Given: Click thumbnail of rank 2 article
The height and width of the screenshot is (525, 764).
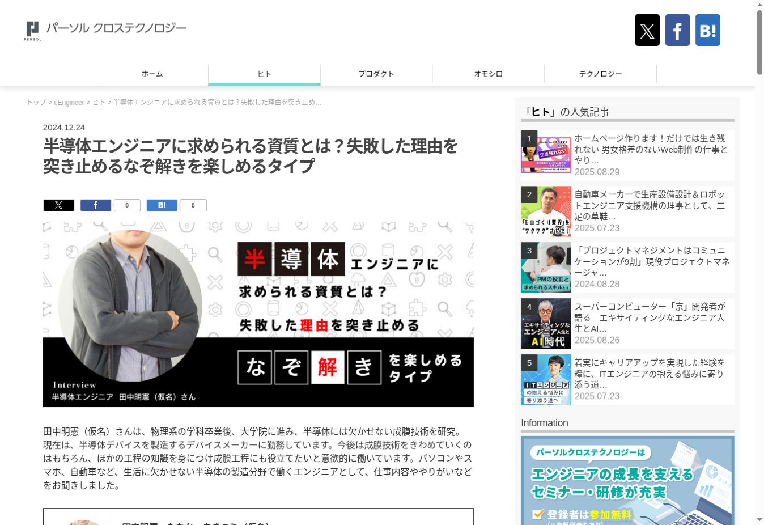Looking at the screenshot, I should pyautogui.click(x=546, y=211).
